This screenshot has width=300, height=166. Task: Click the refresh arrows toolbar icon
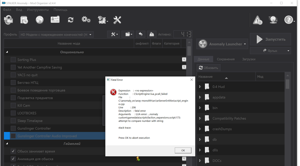tap(70, 20)
